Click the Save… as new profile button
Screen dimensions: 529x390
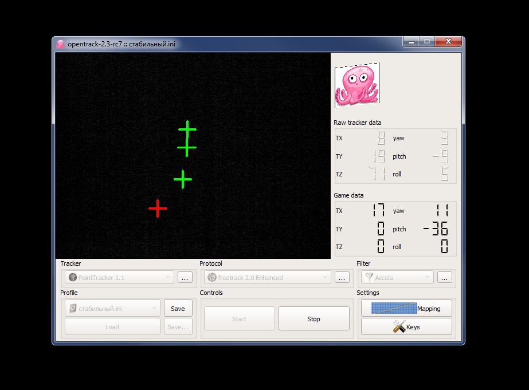click(x=178, y=326)
